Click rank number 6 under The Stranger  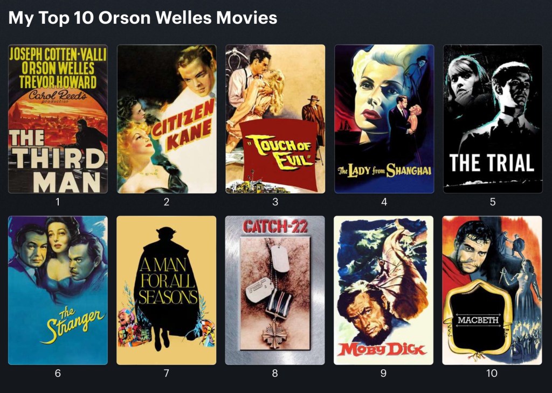[x=58, y=373]
